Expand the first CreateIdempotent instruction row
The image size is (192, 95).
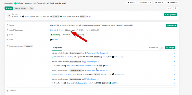[174, 53]
